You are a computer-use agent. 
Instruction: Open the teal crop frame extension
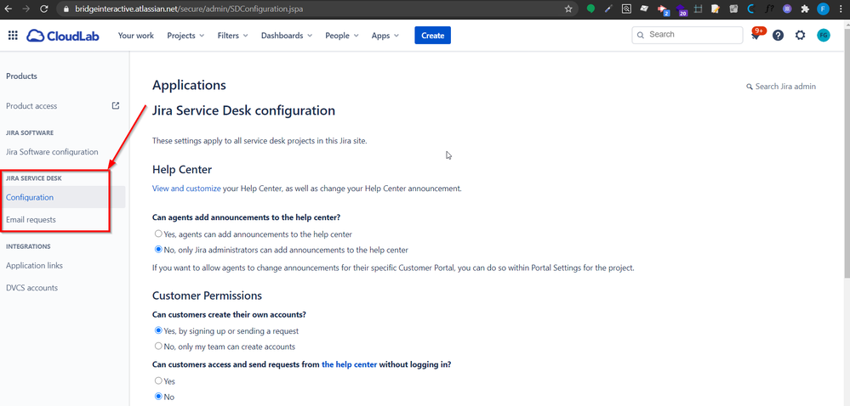click(x=698, y=8)
